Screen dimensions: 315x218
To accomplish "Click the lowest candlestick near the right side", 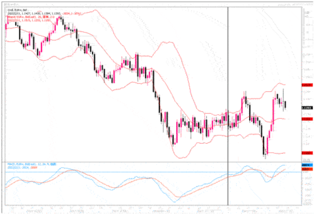I will tap(265, 149).
